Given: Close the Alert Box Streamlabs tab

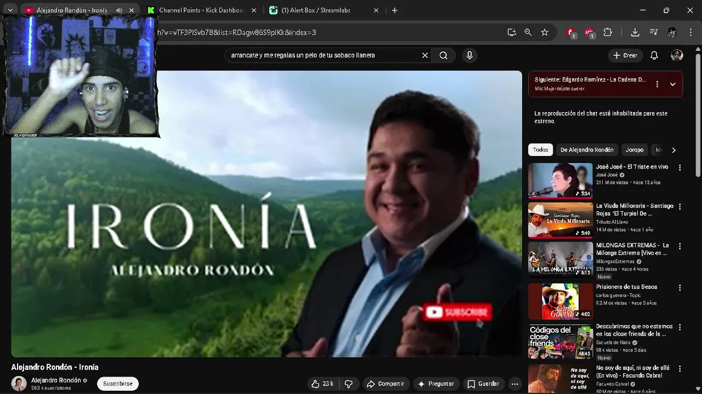Looking at the screenshot, I should [376, 10].
